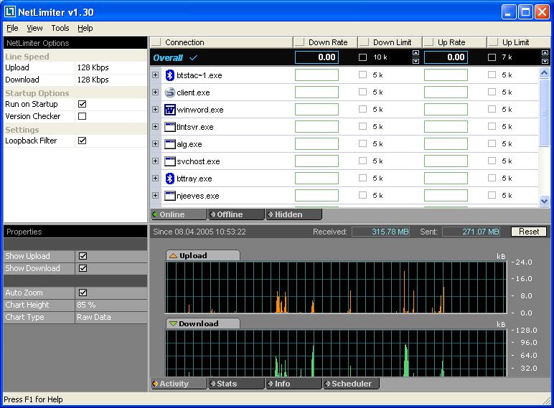Uncheck Show Download option
This screenshot has width=554, height=408.
click(83, 268)
